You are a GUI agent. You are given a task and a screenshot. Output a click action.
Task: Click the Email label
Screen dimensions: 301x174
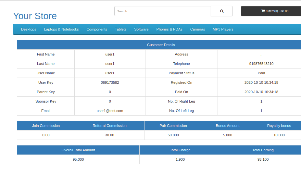(46, 111)
